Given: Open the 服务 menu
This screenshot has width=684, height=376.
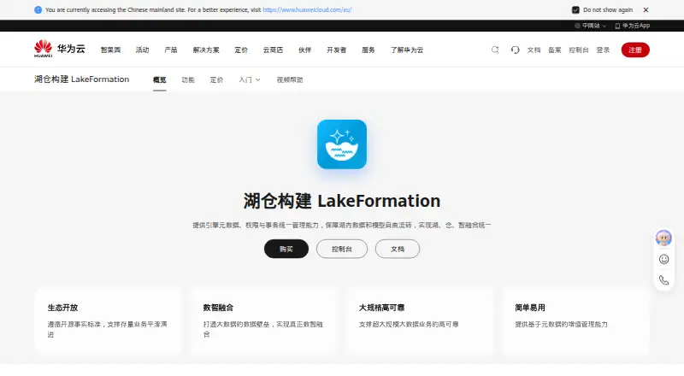Looking at the screenshot, I should (369, 50).
